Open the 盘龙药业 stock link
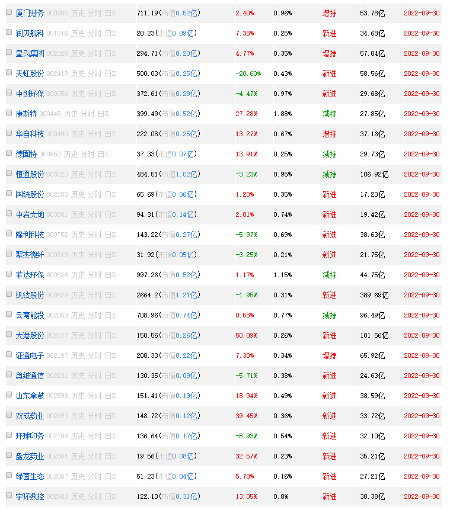The image size is (450, 510). [x=30, y=457]
